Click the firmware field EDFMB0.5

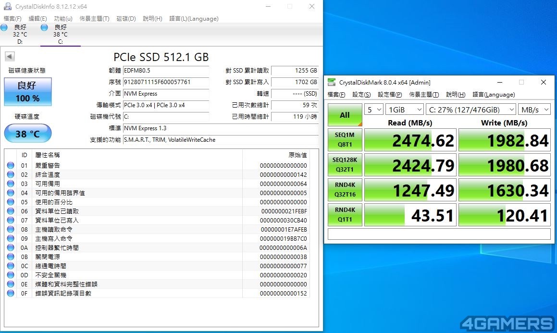click(x=166, y=71)
